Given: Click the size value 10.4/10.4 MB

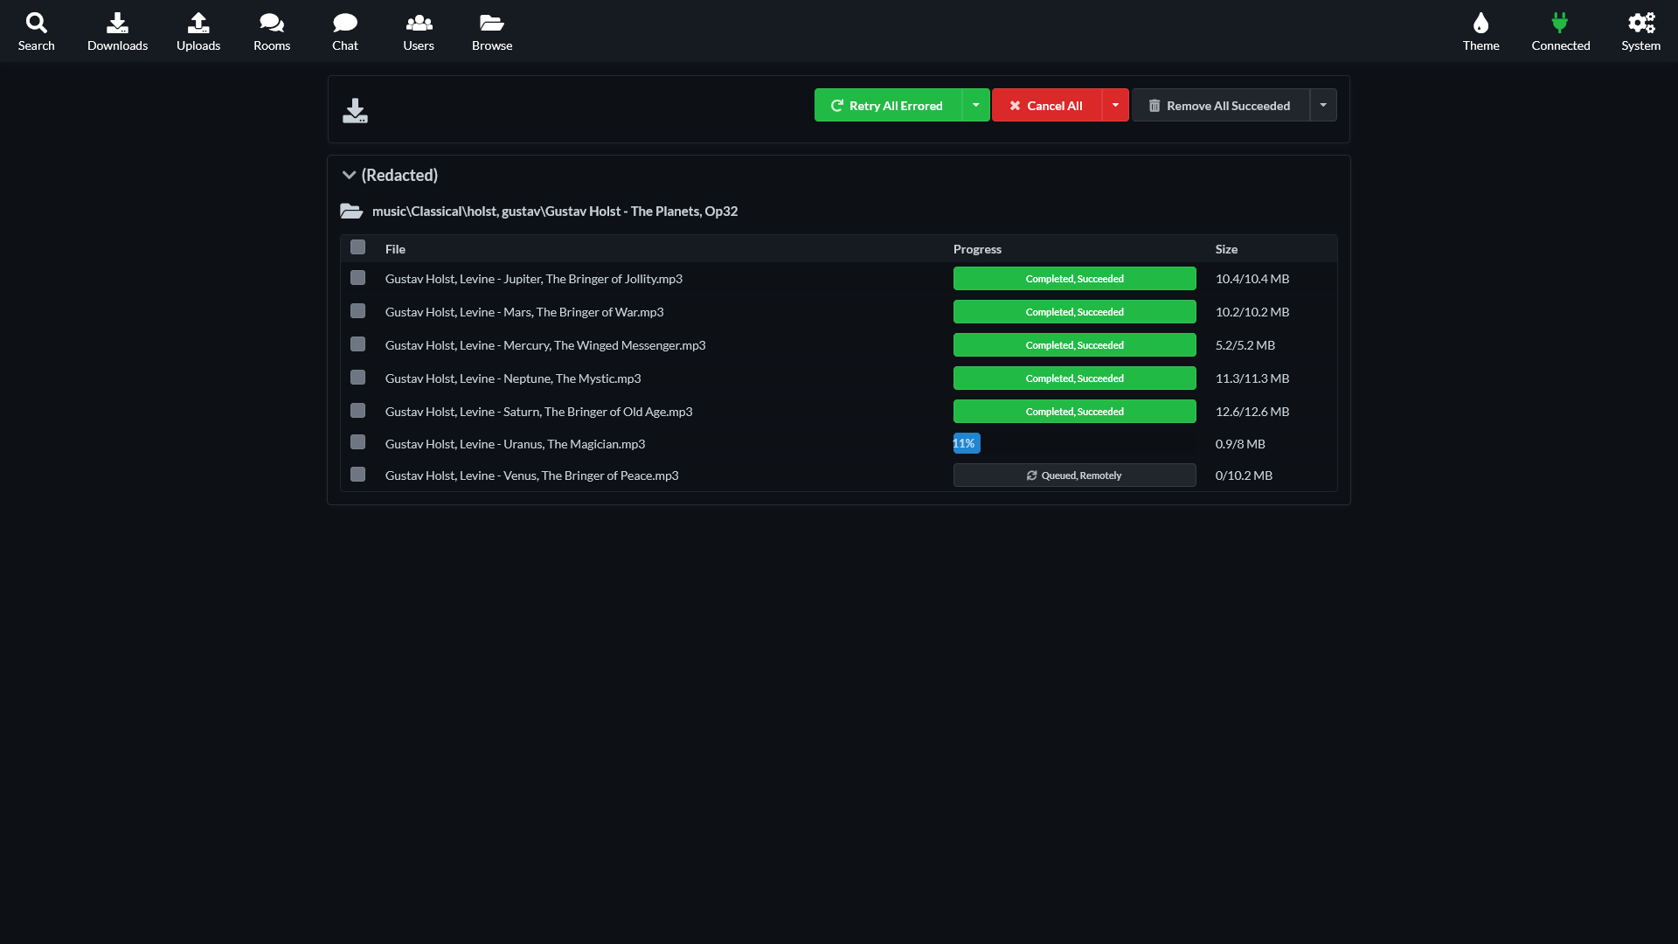Looking at the screenshot, I should pos(1252,279).
